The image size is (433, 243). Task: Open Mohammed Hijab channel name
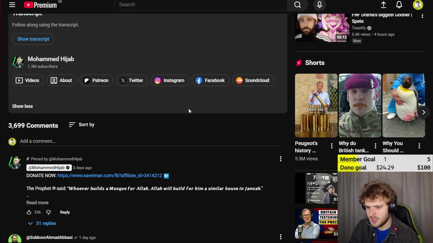51,59
